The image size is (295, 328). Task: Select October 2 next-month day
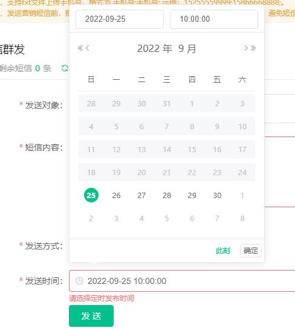[91, 219]
